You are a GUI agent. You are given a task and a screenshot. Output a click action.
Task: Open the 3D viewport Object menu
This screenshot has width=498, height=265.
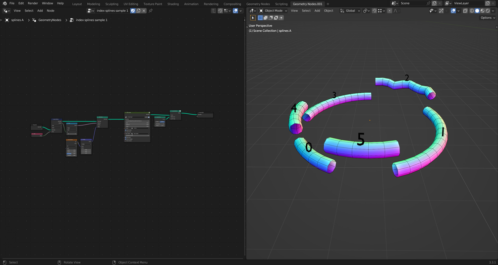329,11
